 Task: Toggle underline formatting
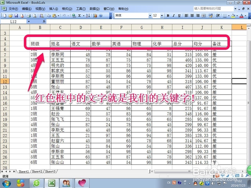[x=179, y=16]
